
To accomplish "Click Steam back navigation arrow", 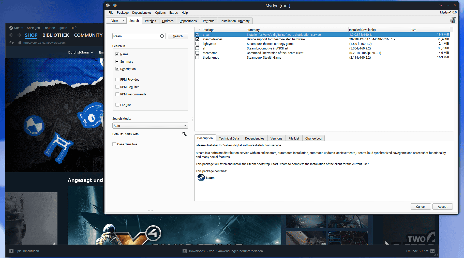I will (11, 35).
